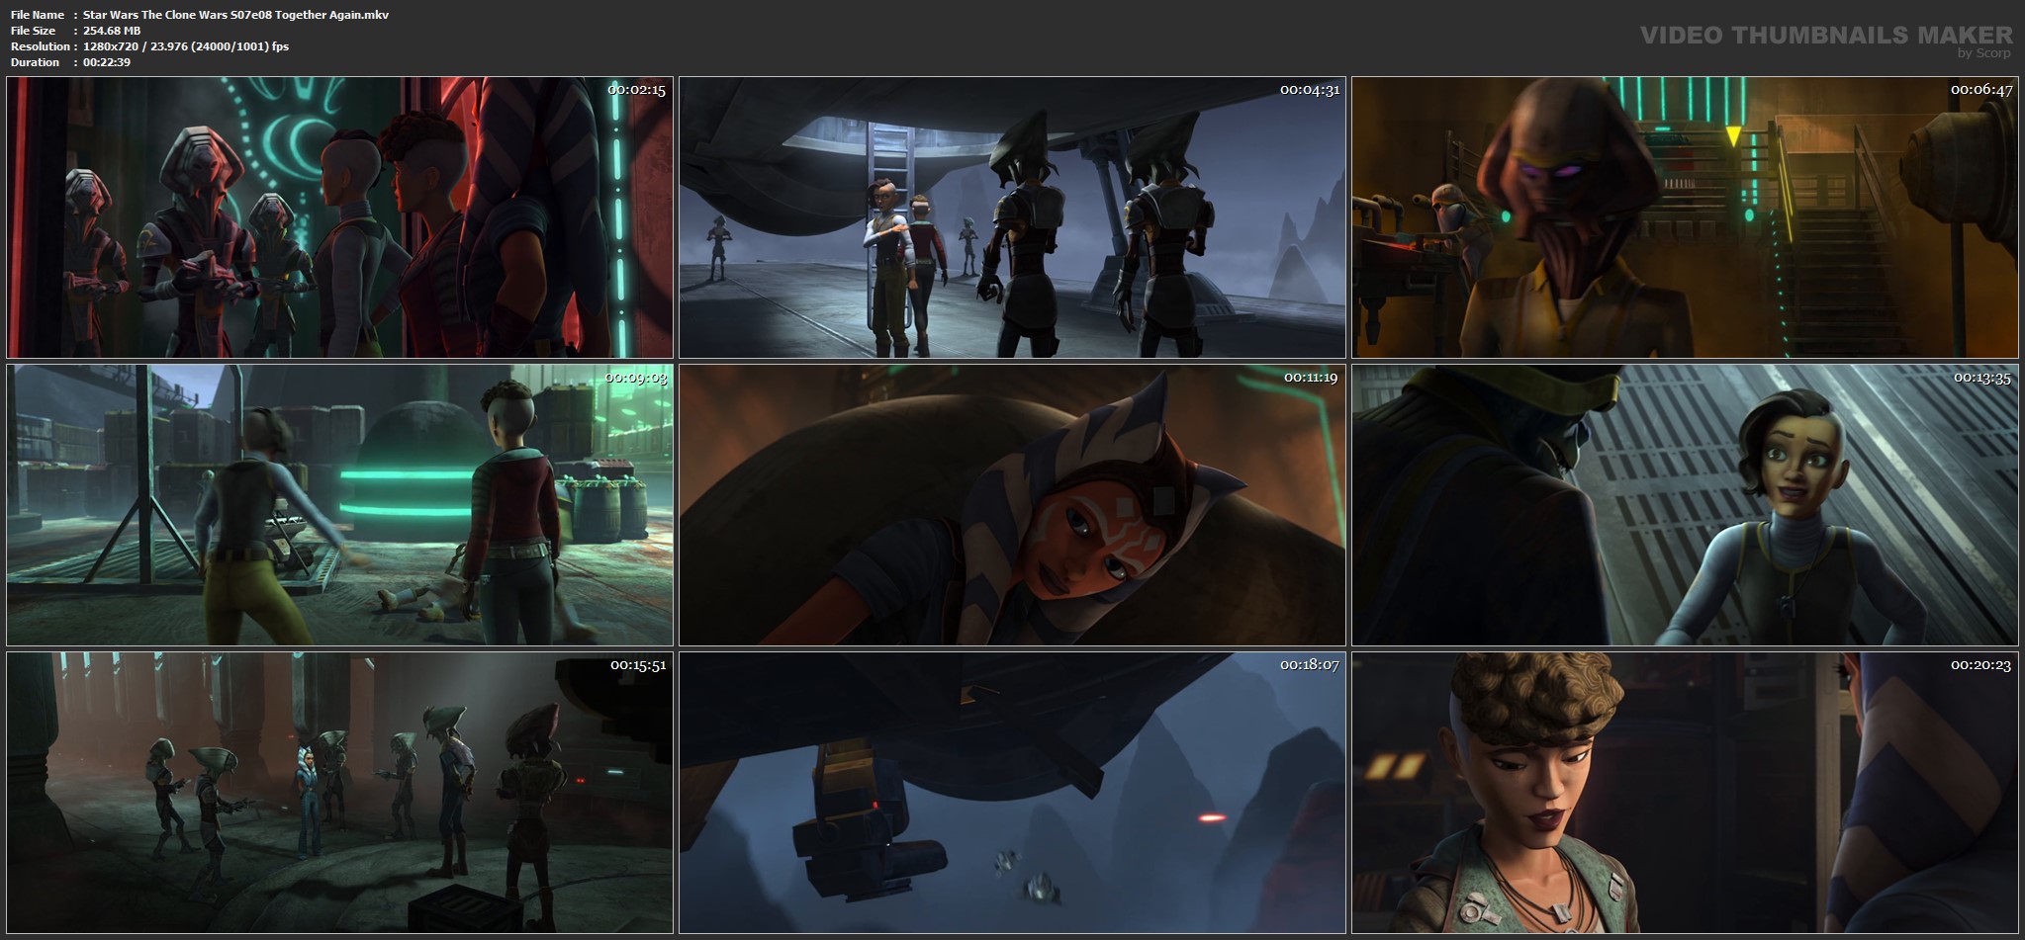Click the file name 'Star Wars The Clone Wars S07e08 Together Again.mkv'
The width and height of the screenshot is (2025, 940).
[x=235, y=15]
